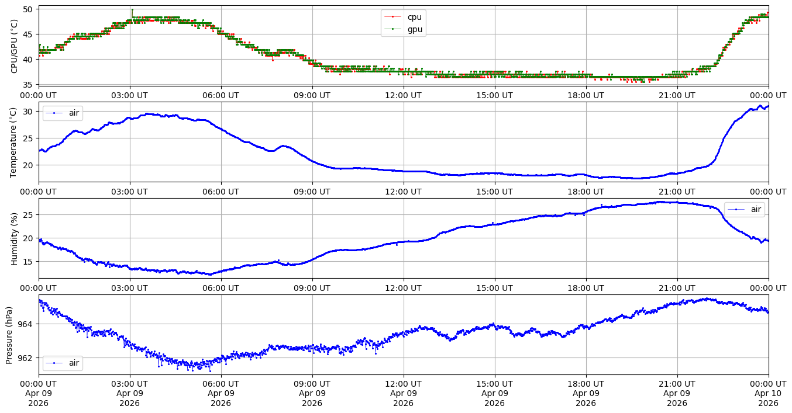Click the 12:00 UT Apr 09 bottom axis label
Screen dimensions: 792x413
(403, 393)
